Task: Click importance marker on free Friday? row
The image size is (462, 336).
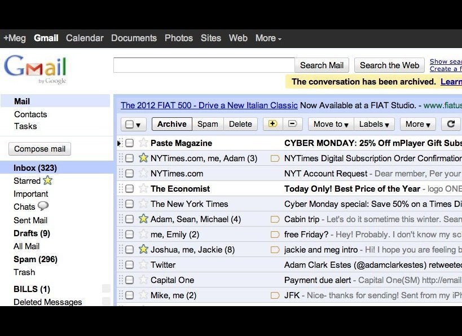Action: coord(275,235)
